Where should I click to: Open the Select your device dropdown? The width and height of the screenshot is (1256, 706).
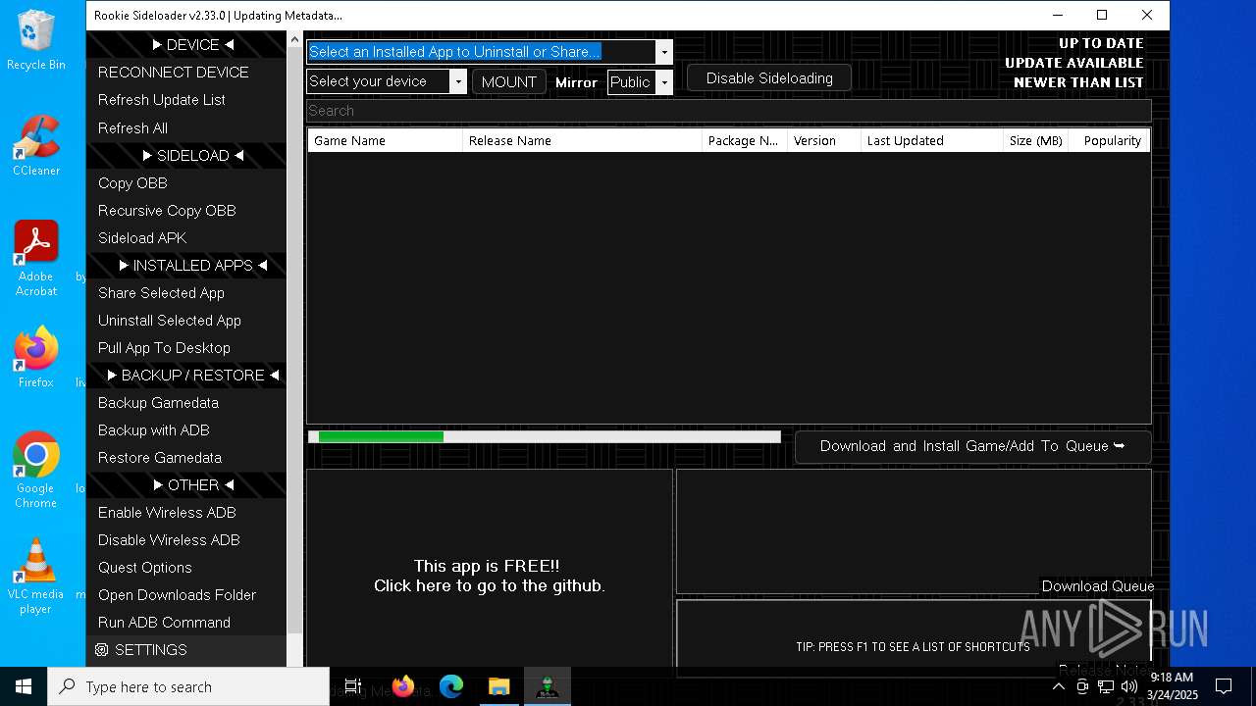pos(458,81)
